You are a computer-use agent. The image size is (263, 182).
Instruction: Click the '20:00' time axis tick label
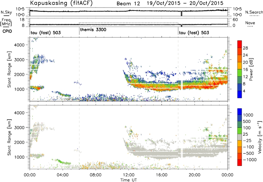pos(195,175)
